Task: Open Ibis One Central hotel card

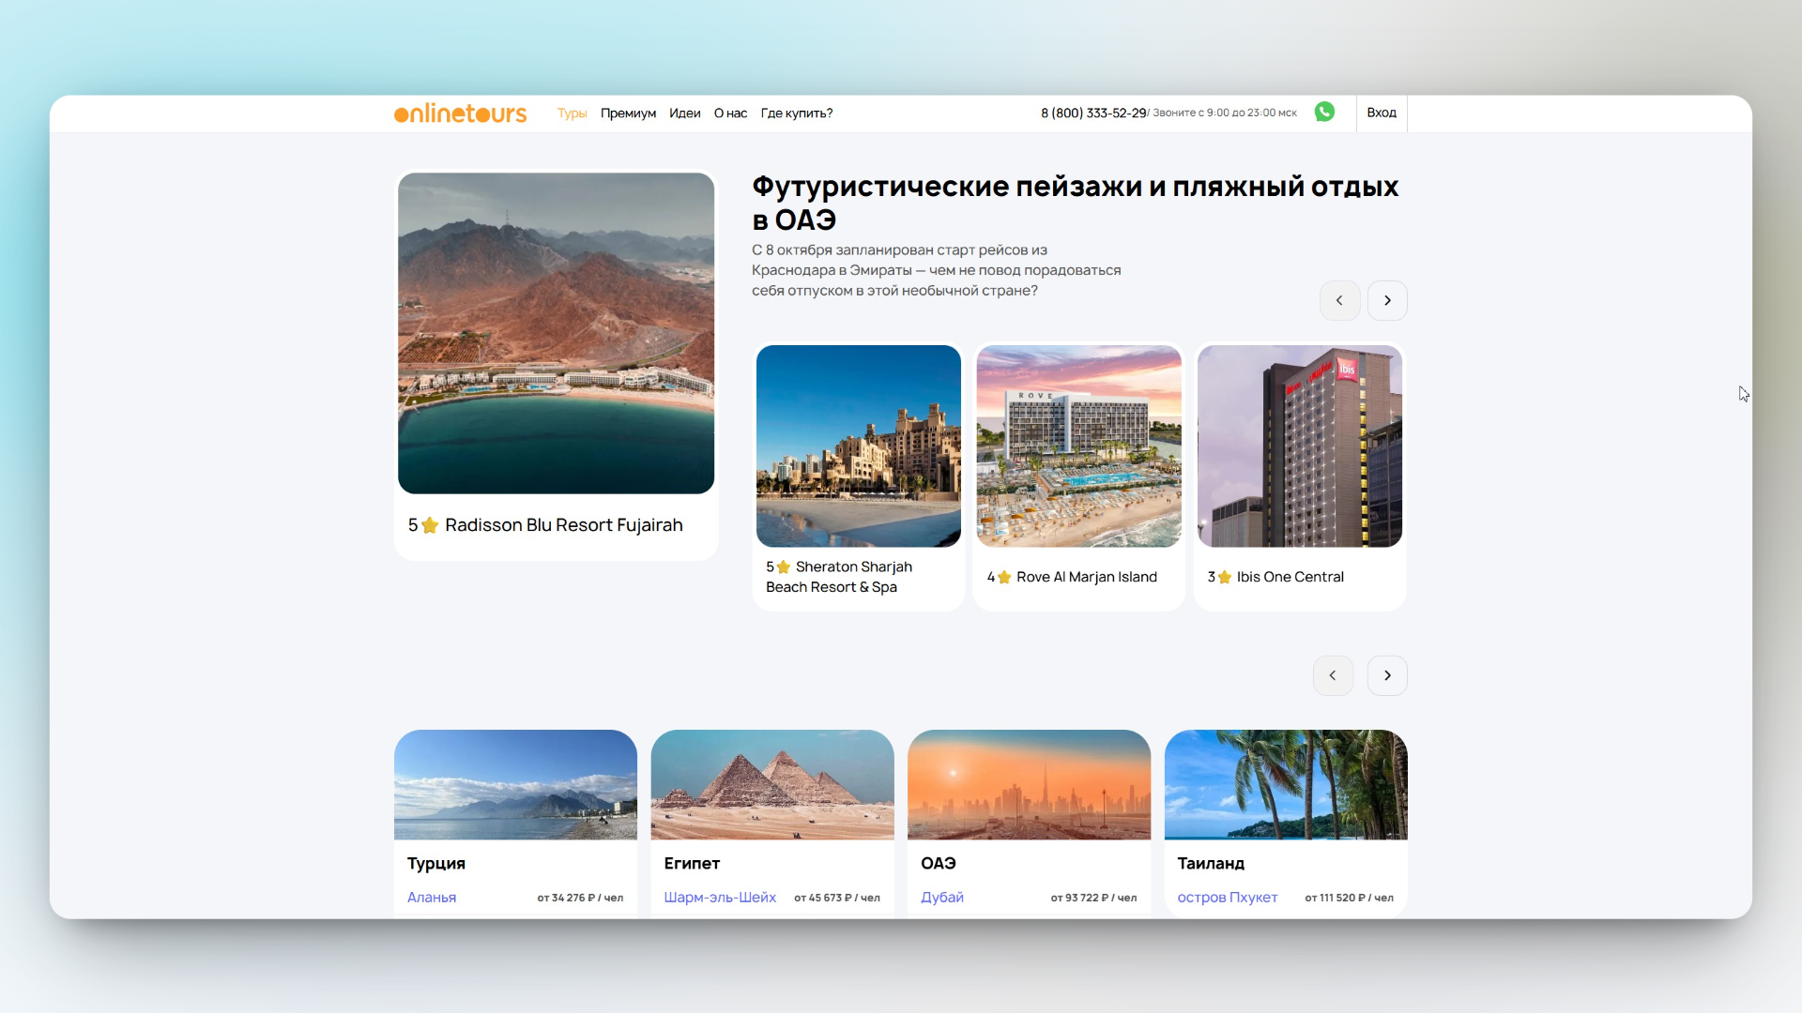Action: [x=1299, y=476]
